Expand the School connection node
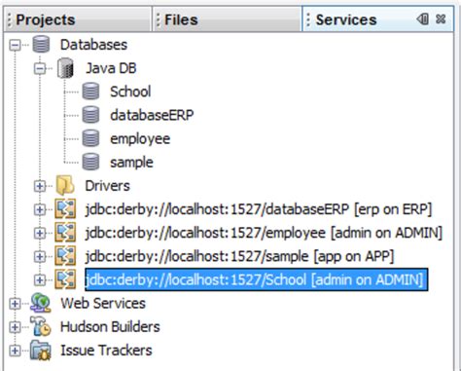The image size is (461, 371). pos(40,279)
